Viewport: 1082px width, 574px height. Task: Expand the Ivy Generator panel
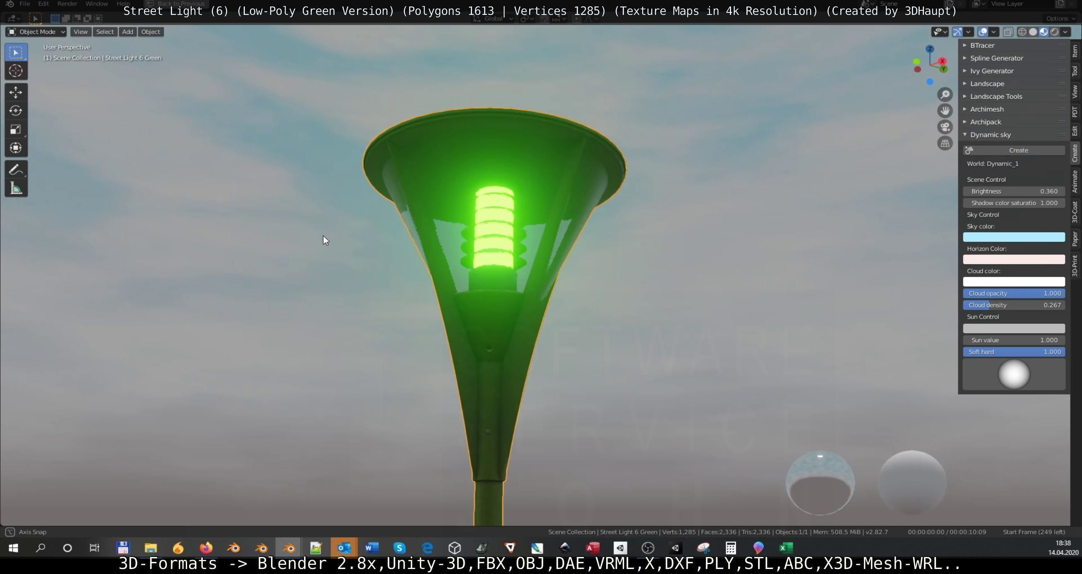tap(1014, 71)
